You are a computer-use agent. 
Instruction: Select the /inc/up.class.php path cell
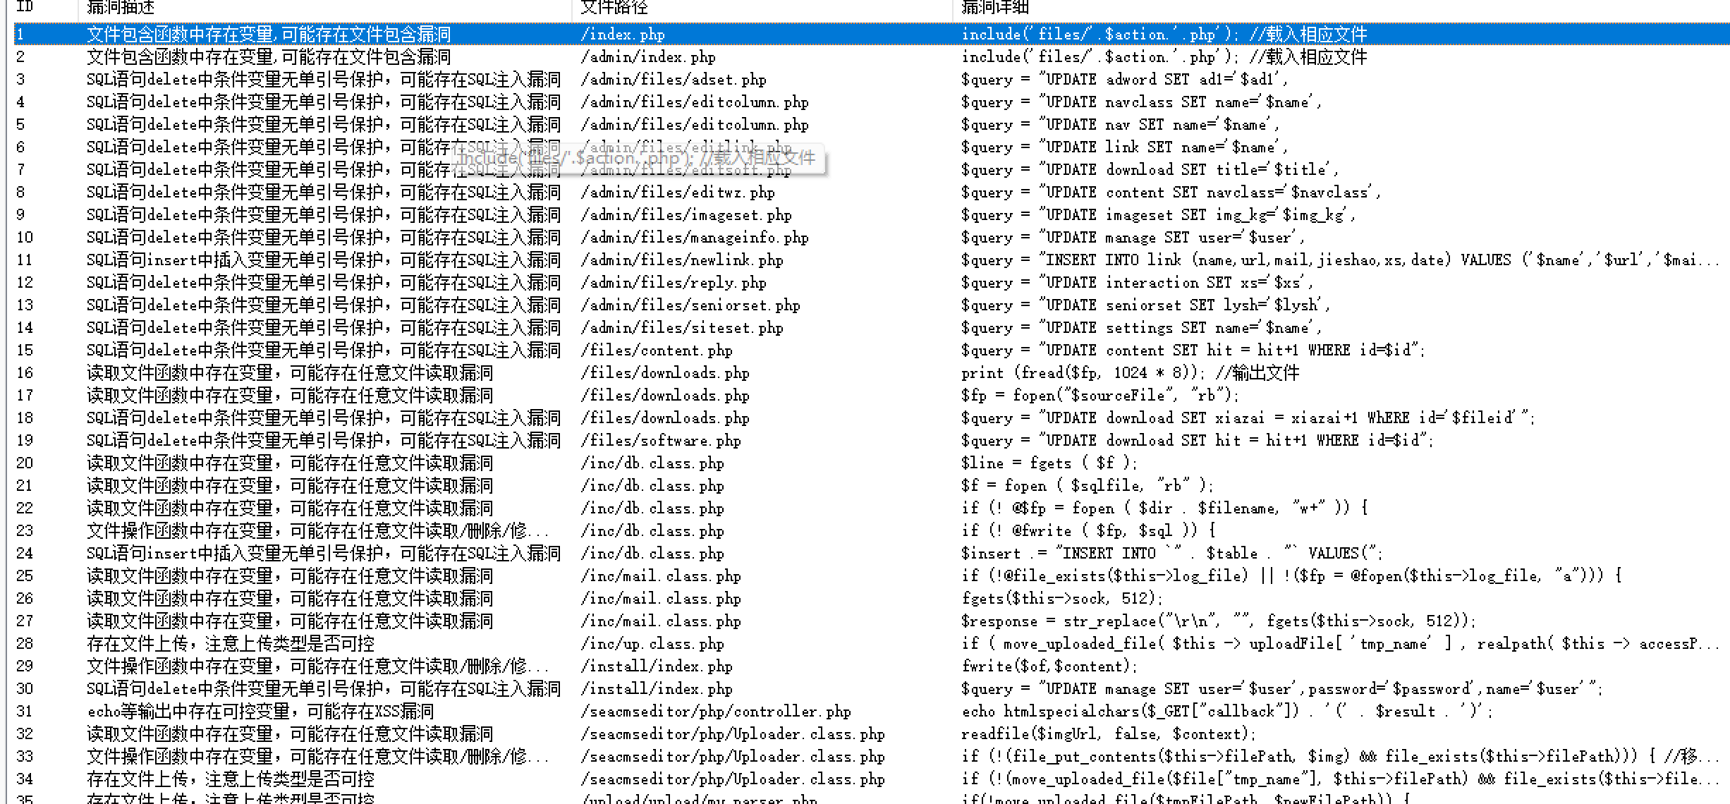click(652, 643)
